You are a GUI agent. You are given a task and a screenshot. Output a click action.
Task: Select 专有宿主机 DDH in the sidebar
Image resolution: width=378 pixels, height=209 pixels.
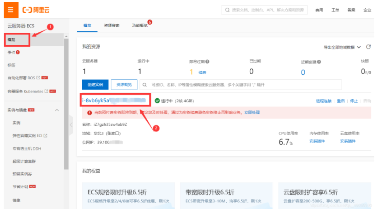click(27, 149)
